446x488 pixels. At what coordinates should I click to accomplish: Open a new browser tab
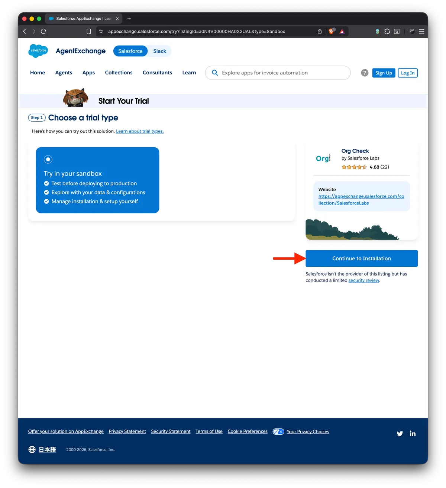point(129,19)
